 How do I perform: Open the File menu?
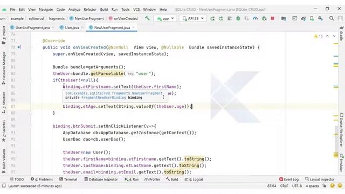tap(12, 10)
